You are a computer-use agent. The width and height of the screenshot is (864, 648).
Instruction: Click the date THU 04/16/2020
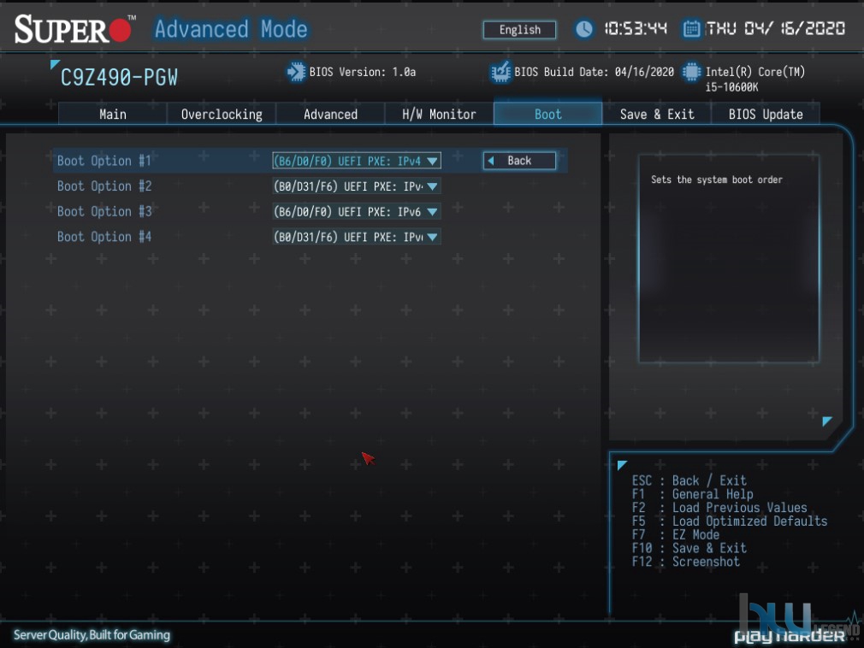pyautogui.click(x=776, y=28)
